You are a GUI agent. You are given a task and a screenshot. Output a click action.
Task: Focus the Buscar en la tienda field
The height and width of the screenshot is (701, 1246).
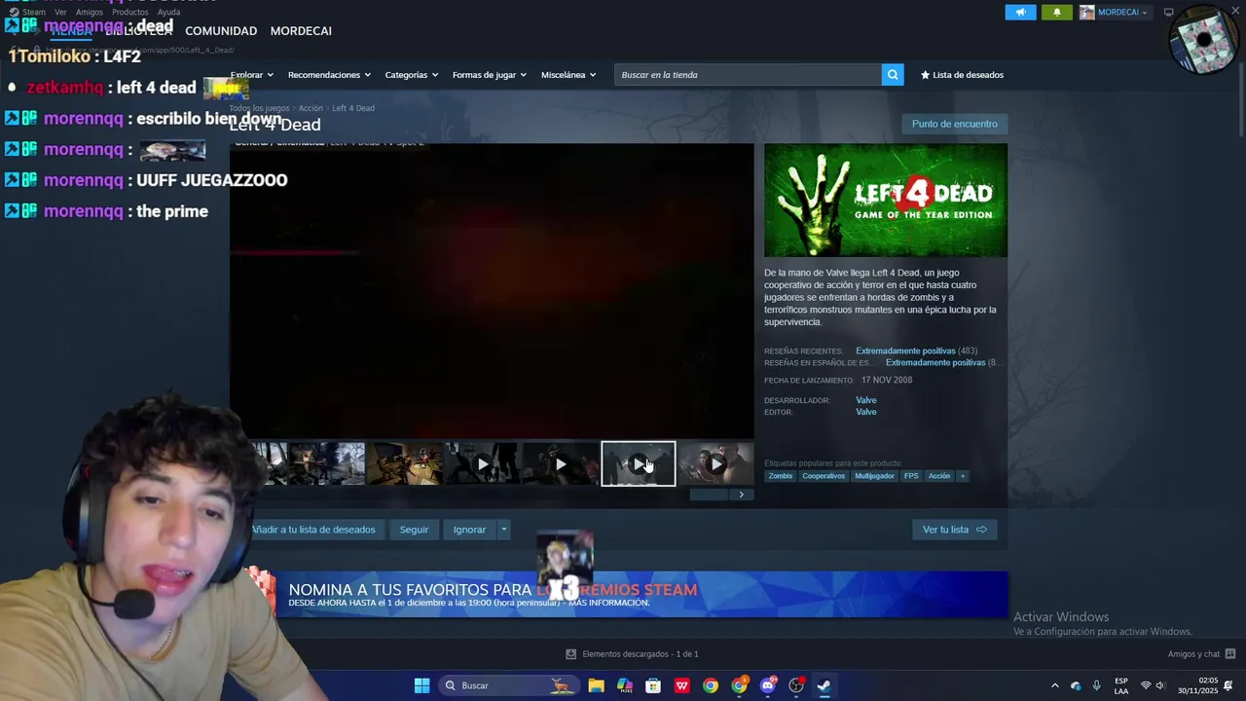(748, 75)
